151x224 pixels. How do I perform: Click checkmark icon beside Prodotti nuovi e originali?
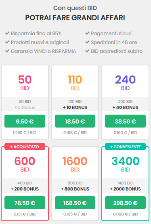[7, 42]
